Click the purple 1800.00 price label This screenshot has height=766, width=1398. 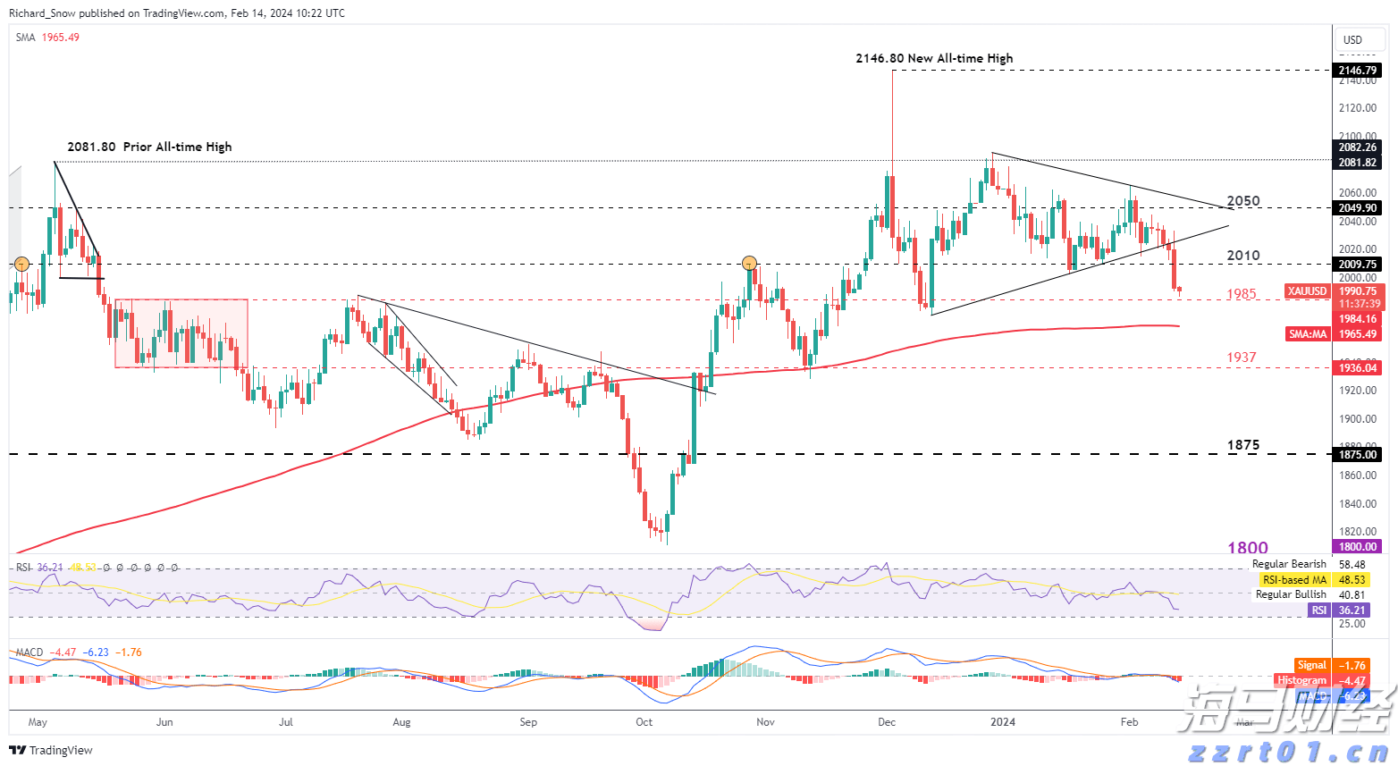(1357, 547)
